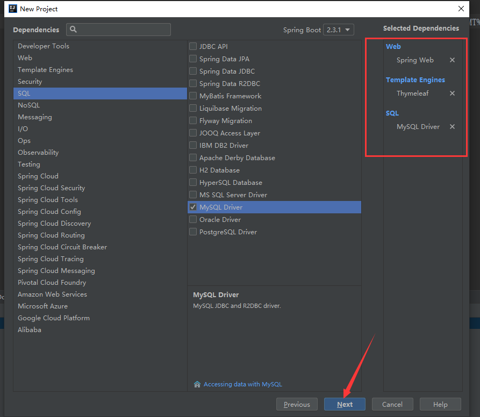Click the search magnifier icon in Dependencies

coord(73,30)
